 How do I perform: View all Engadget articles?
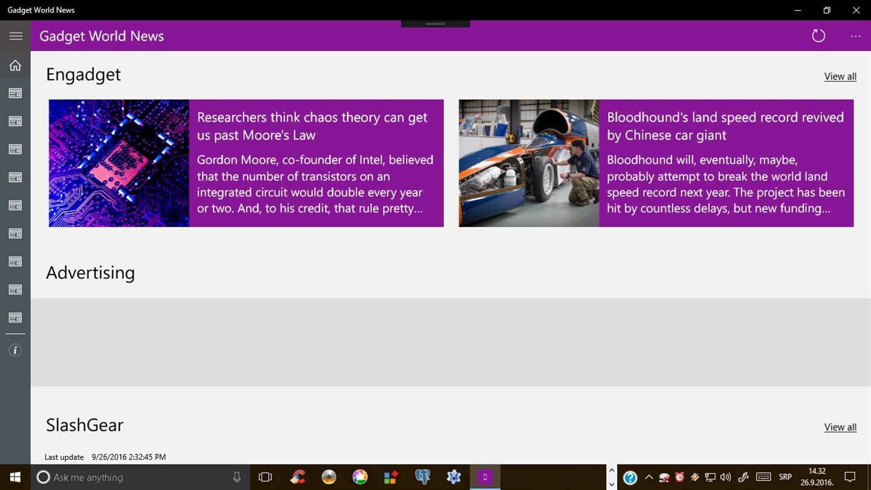click(x=840, y=76)
